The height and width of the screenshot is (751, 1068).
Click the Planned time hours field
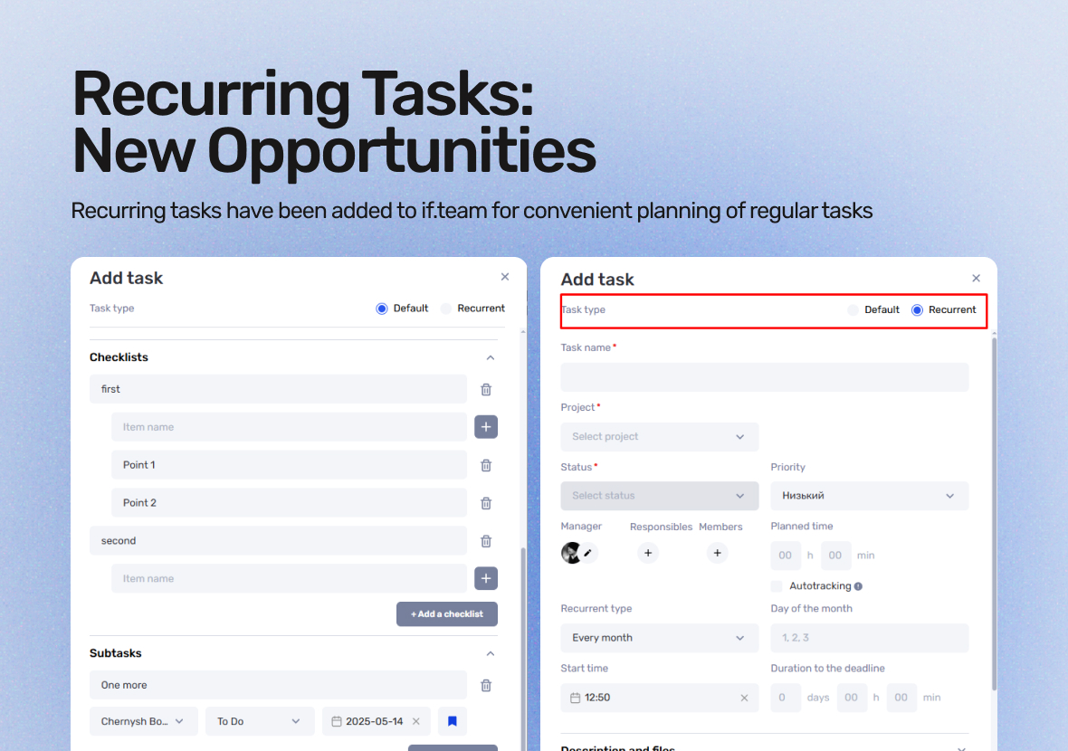click(x=786, y=556)
